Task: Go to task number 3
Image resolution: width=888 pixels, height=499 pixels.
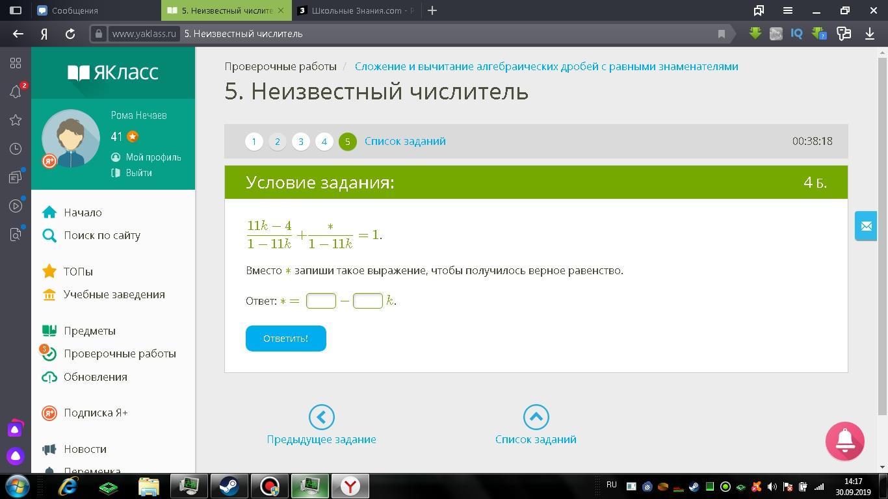Action: [300, 142]
